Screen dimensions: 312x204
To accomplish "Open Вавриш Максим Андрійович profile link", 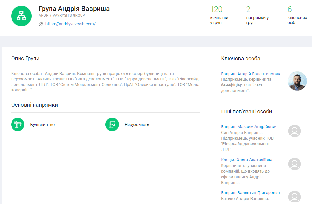I will coord(249,127).
